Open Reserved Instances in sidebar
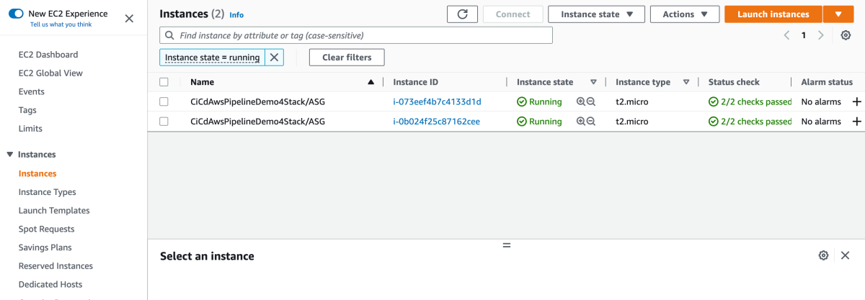This screenshot has height=300, width=865. (56, 266)
